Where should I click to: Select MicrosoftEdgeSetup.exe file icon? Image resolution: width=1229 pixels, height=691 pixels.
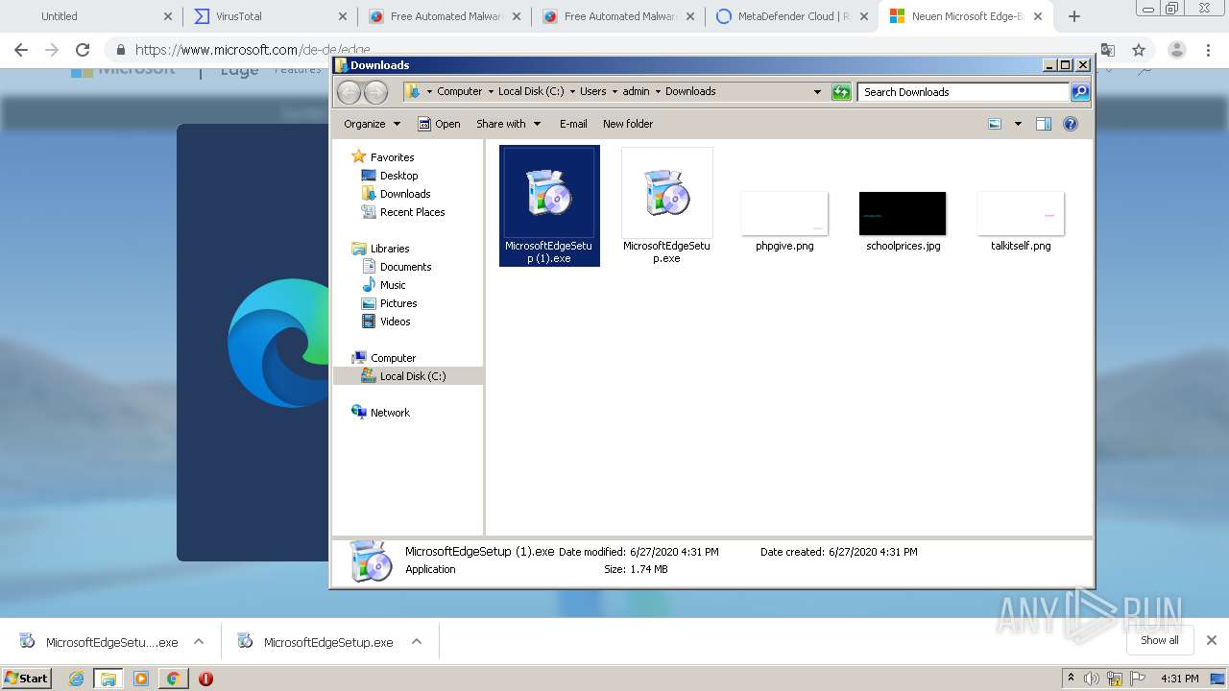[667, 192]
